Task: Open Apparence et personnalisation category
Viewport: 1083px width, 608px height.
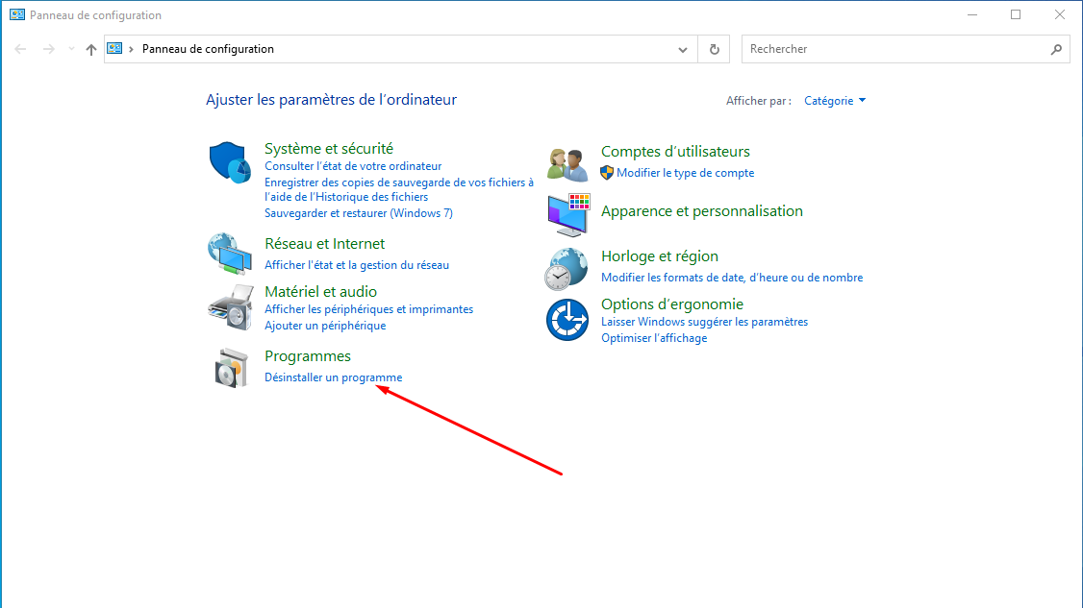Action: tap(702, 211)
